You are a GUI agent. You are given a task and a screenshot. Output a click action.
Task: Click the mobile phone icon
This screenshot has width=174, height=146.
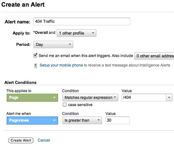(x=35, y=66)
